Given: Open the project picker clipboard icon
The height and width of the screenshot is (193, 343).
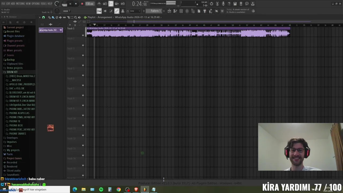Looking at the screenshot, I should pyautogui.click(x=199, y=11).
